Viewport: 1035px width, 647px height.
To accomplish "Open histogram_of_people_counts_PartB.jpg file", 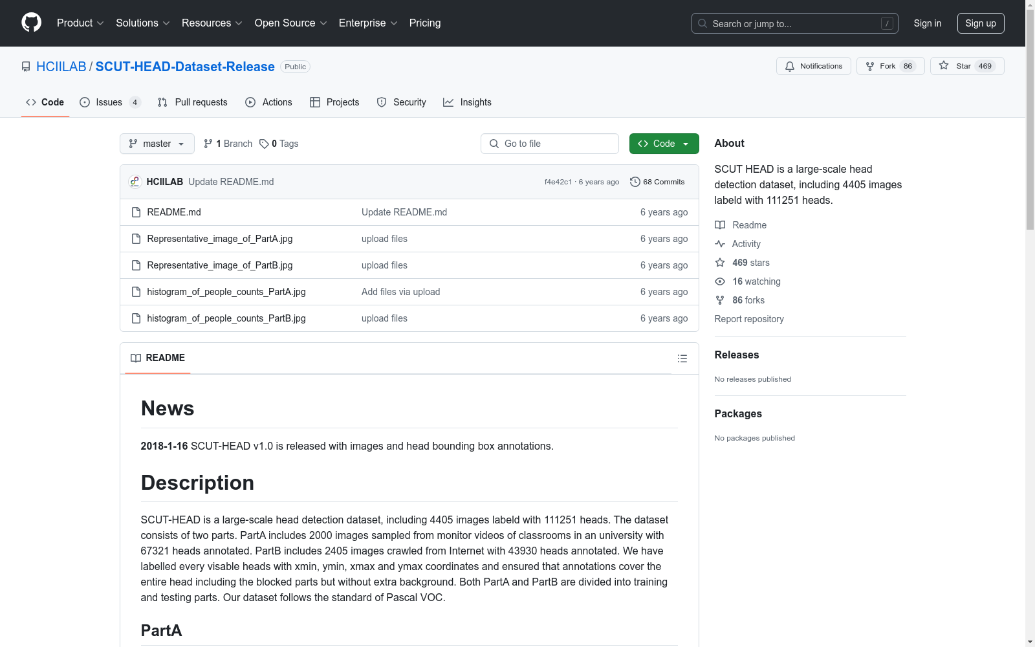I will (x=226, y=318).
